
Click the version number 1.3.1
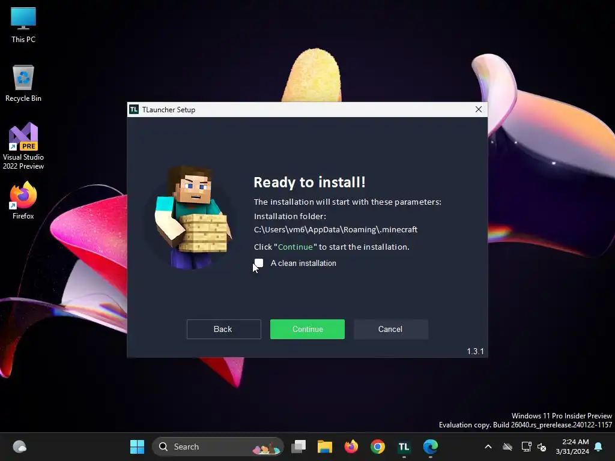(475, 351)
